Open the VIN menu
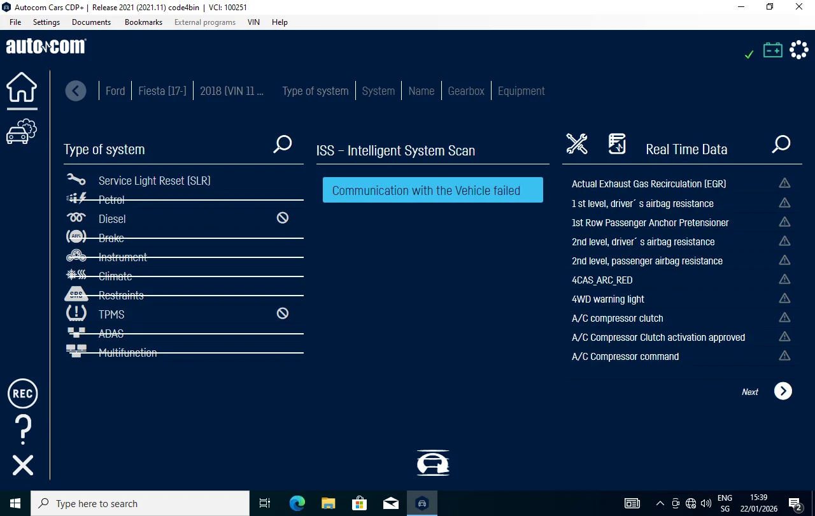Image resolution: width=815 pixels, height=516 pixels. pyautogui.click(x=253, y=22)
